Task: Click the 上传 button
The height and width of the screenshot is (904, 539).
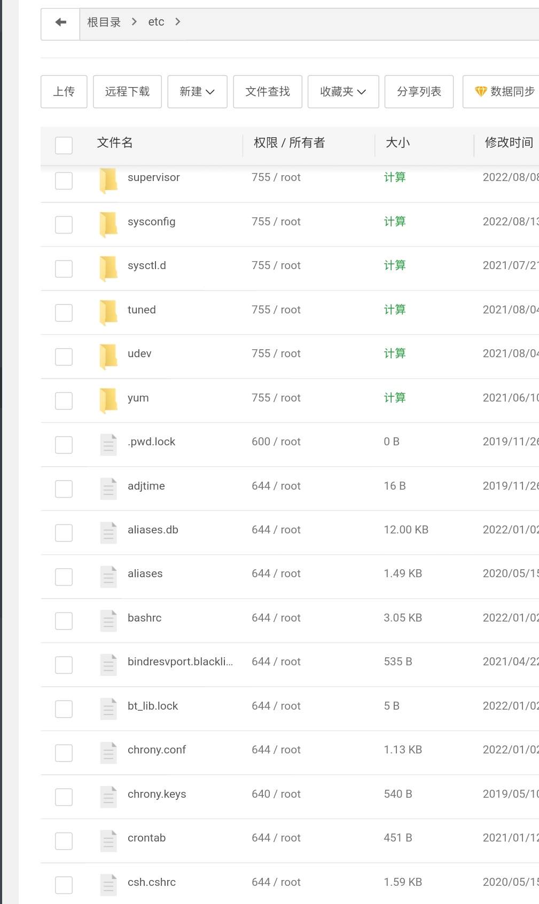Action: (64, 92)
